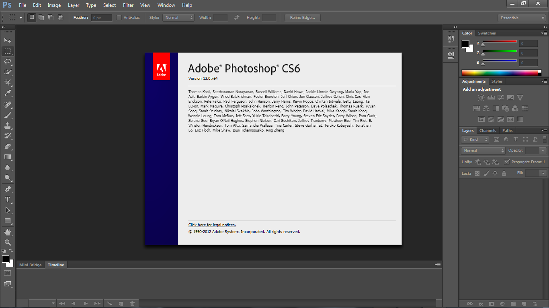Select the Crop tool
This screenshot has height=308, width=549.
pos(8,83)
